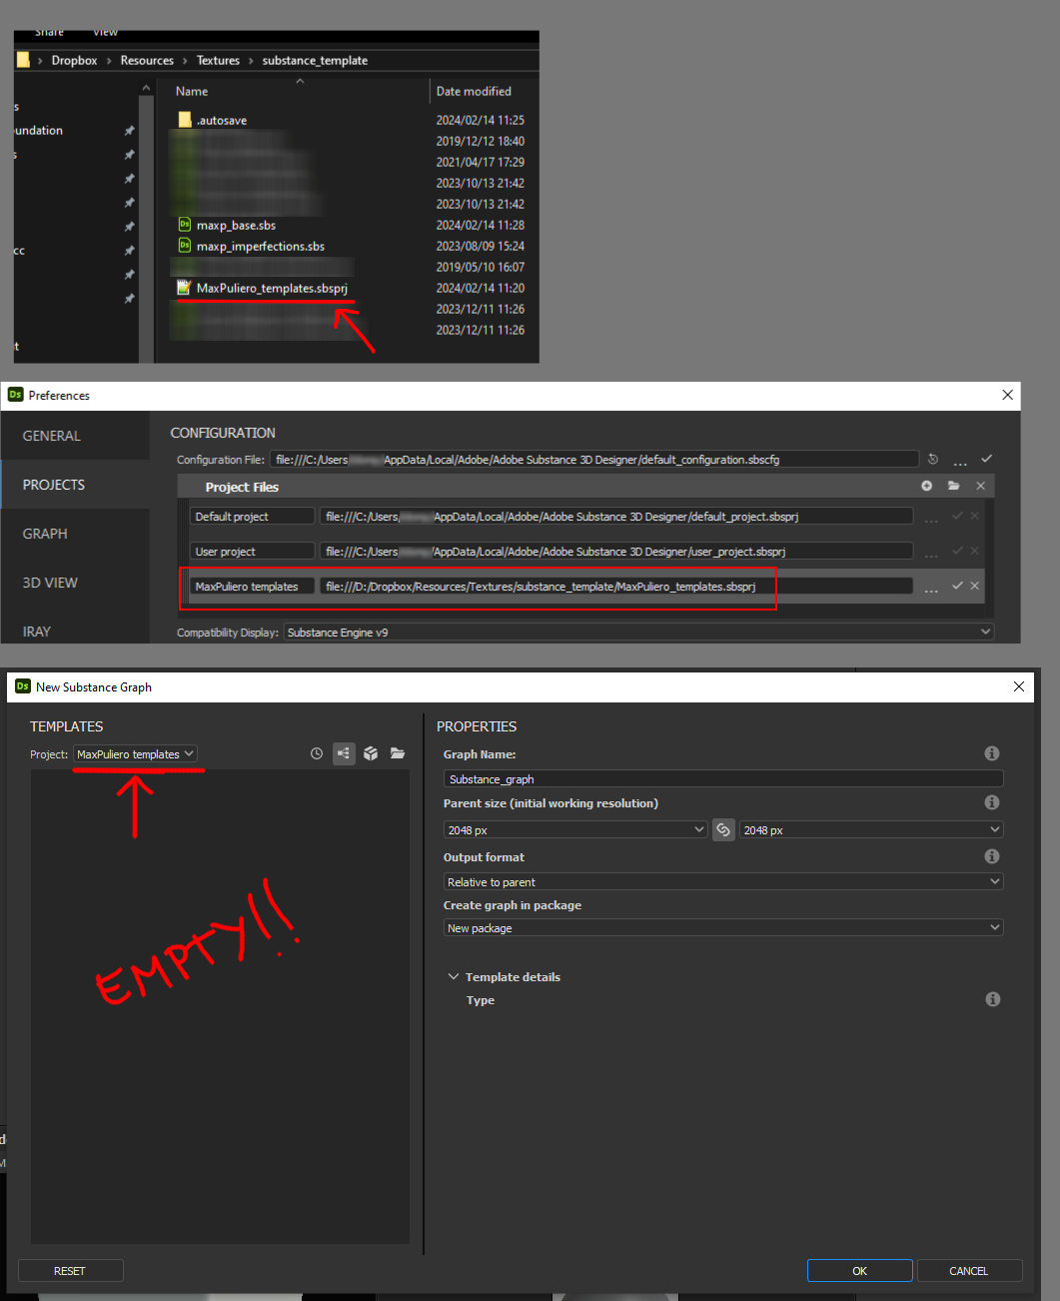Open the Project dropdown showing MaxPuliero templates

point(136,753)
